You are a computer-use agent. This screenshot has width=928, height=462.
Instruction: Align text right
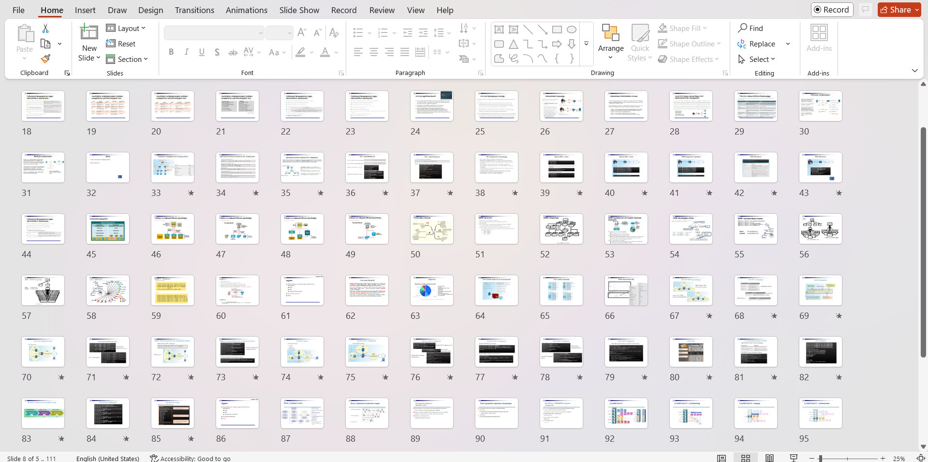pos(389,52)
